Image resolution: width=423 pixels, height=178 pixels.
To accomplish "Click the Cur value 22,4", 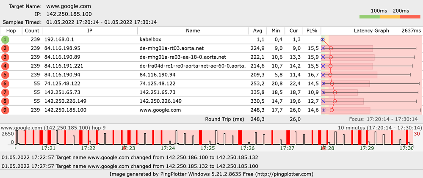I will tap(295, 83).
